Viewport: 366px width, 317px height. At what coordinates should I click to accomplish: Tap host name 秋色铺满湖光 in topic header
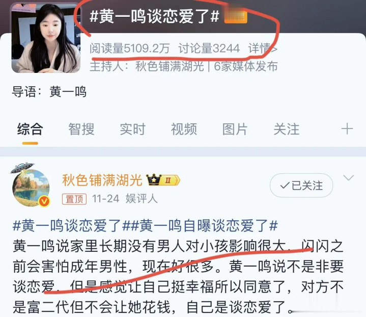(170, 66)
